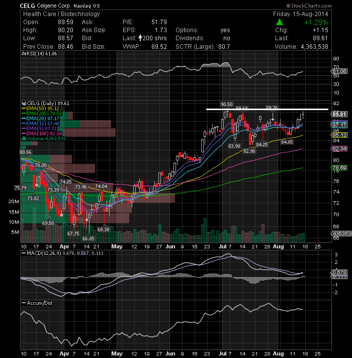Click the EMA(13) 87.48 legend entry
Viewport: 352px width, 358px height.
point(40,124)
